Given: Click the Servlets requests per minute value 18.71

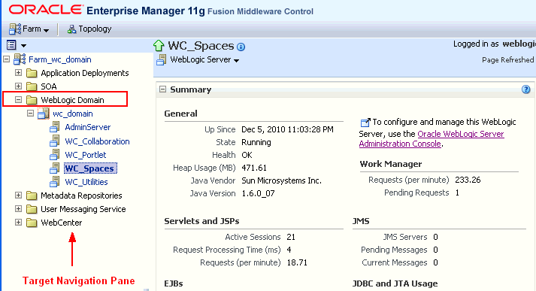Looking at the screenshot, I should pyautogui.click(x=297, y=262).
